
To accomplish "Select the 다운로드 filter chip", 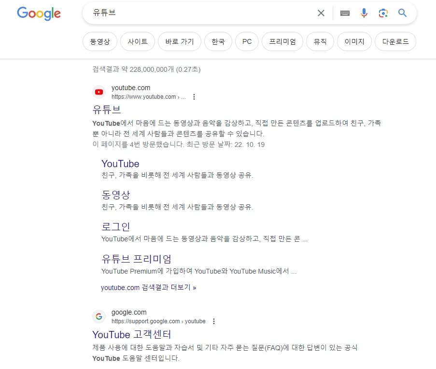I will [x=395, y=41].
